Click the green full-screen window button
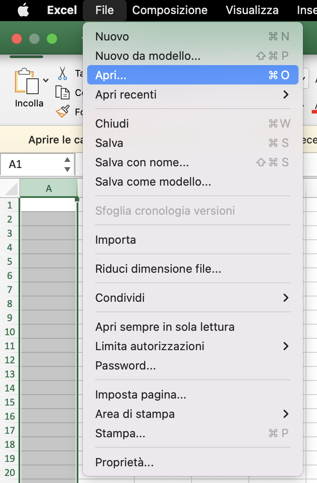317x483 pixels. (52, 39)
